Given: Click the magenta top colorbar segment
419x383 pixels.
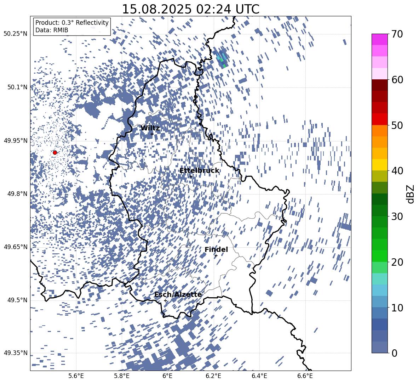Looking at the screenshot, I should [379, 40].
